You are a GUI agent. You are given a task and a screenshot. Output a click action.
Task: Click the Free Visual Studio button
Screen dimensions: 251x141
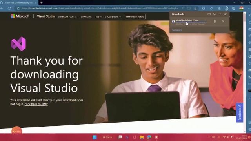135,16
